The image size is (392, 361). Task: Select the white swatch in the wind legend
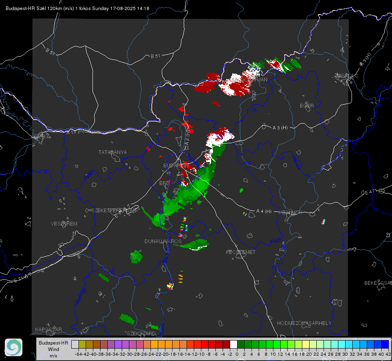[x=233, y=344]
